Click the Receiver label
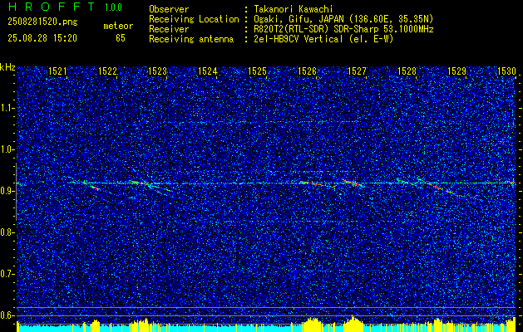Image resolution: width=523 pixels, height=332 pixels. [169, 29]
